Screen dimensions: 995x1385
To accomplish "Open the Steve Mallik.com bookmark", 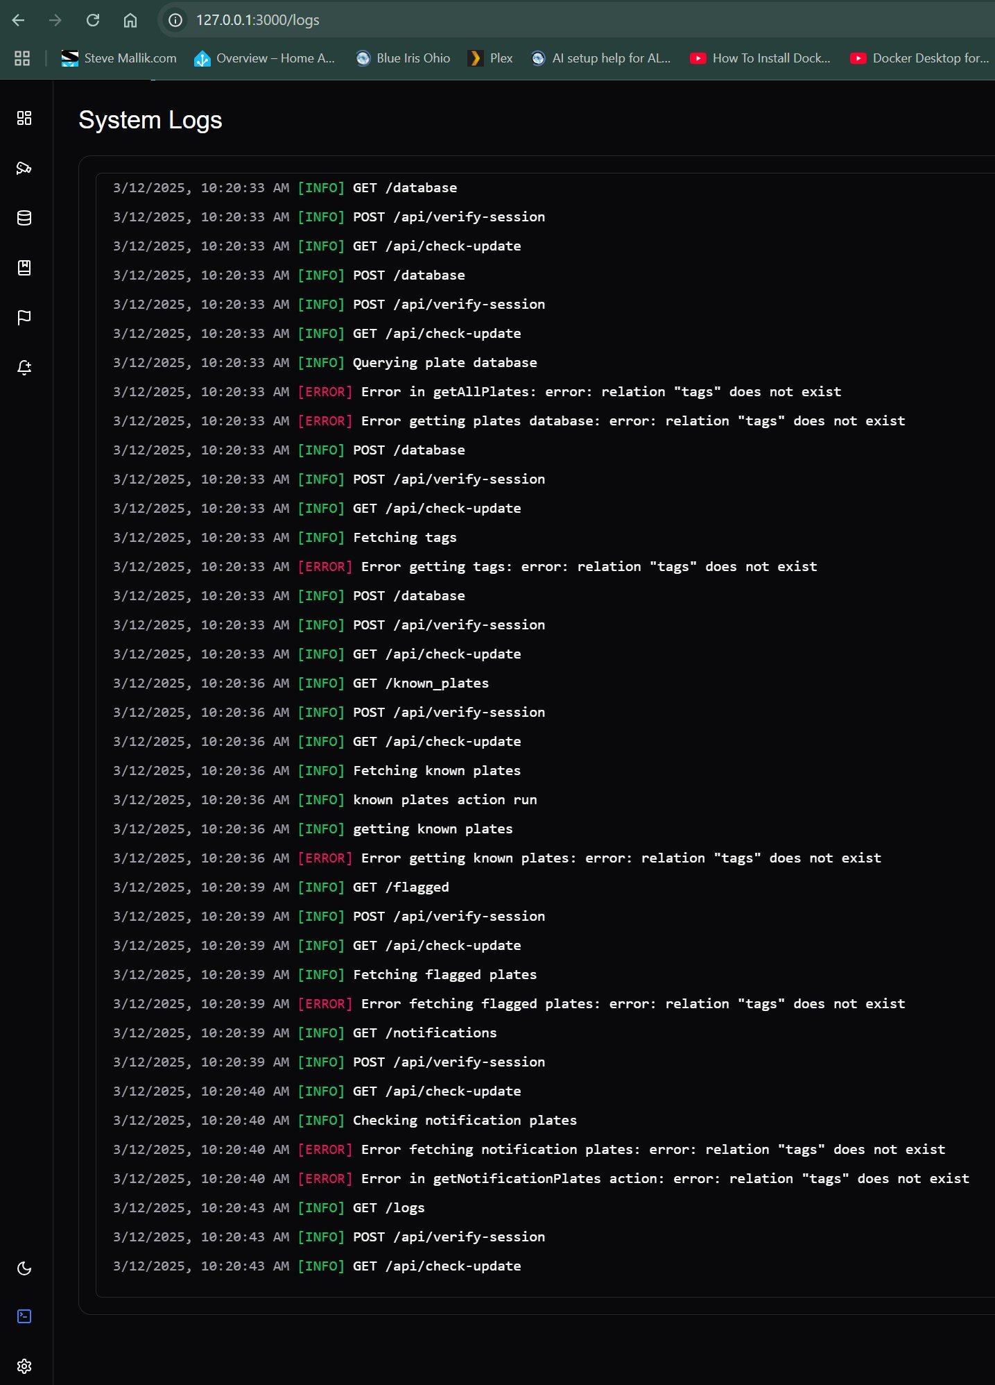I will (119, 58).
